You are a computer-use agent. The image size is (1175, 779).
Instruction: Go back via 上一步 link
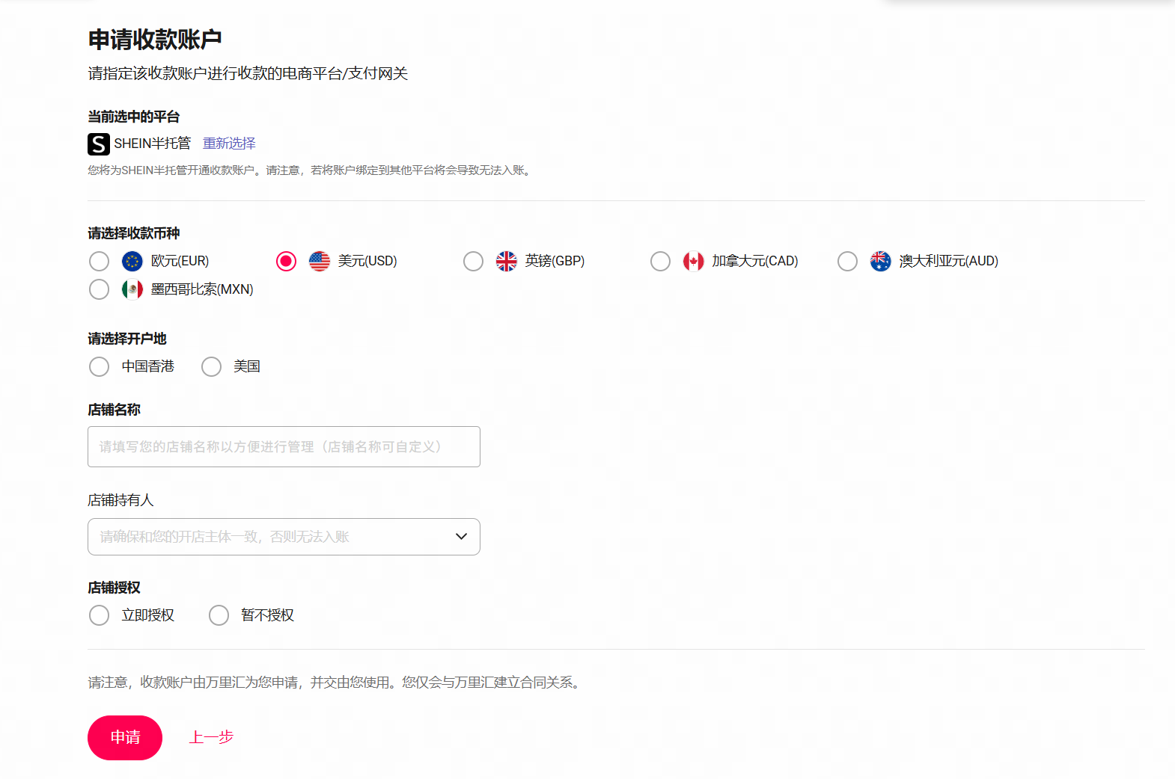click(x=211, y=737)
